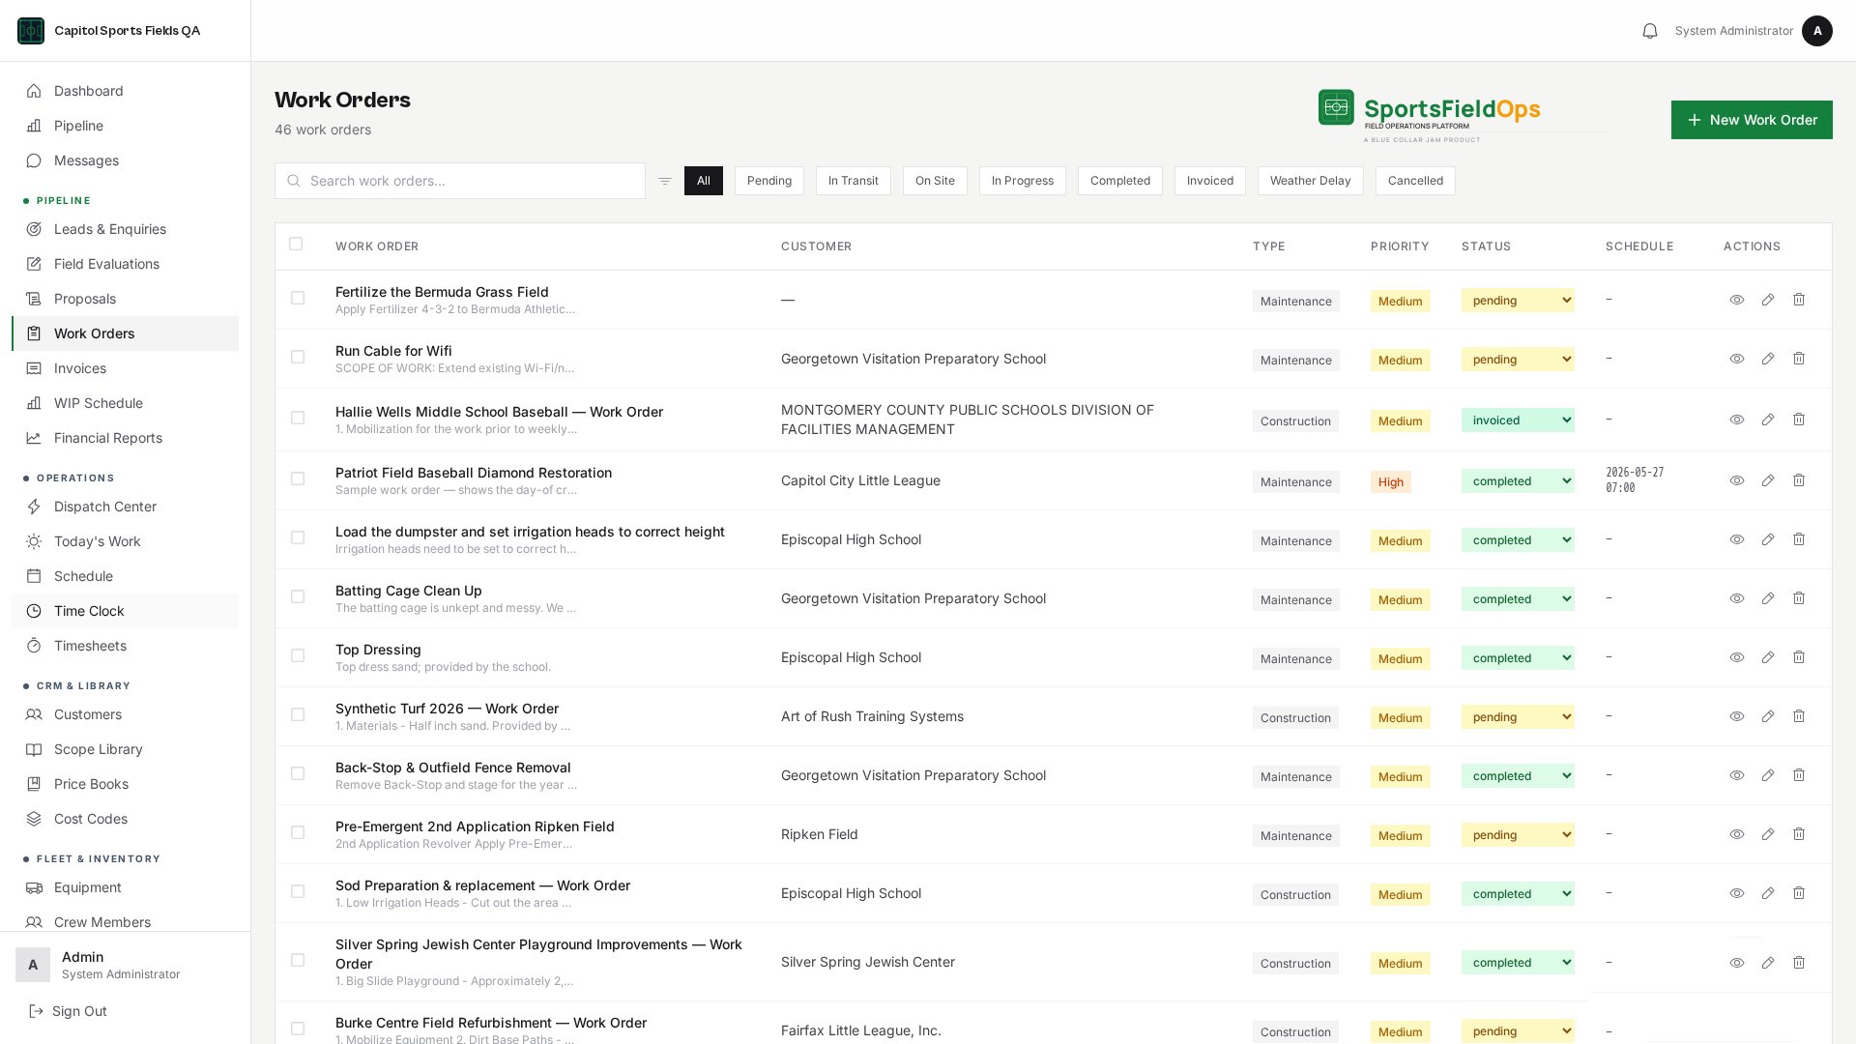Delete the Hallie Wells Middle School Baseball order
Image resolution: width=1856 pixels, height=1044 pixels.
(1799, 420)
